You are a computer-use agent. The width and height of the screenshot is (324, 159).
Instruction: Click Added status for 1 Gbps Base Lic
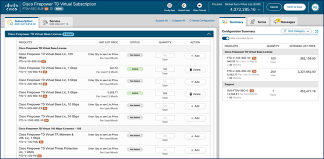click(x=135, y=69)
